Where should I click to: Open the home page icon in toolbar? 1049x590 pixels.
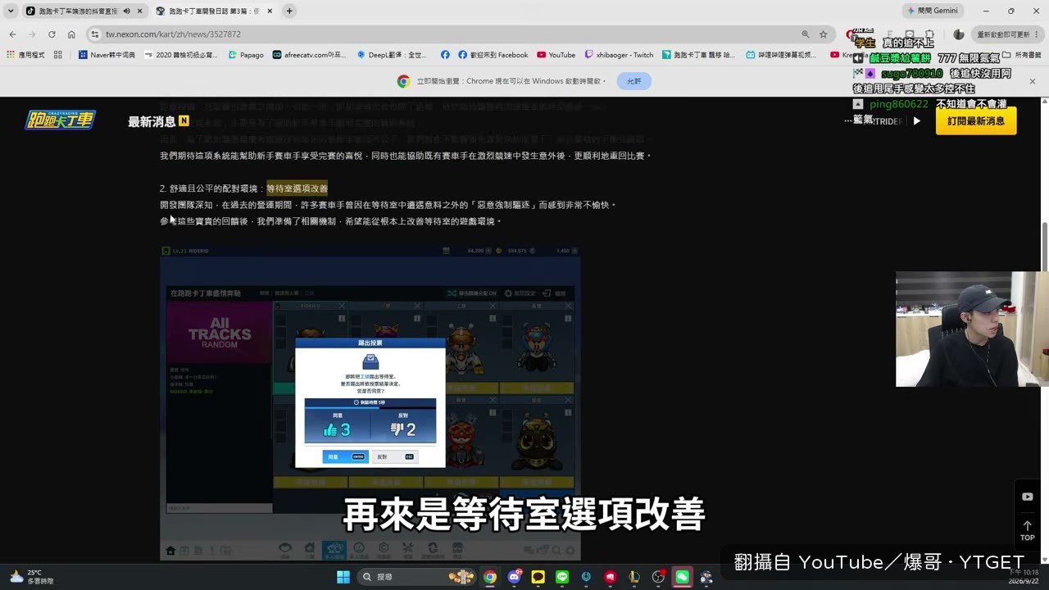pyautogui.click(x=71, y=34)
